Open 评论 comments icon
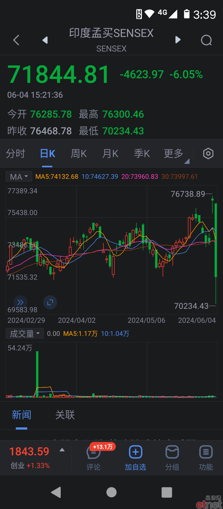The width and height of the screenshot is (223, 509). [x=94, y=458]
